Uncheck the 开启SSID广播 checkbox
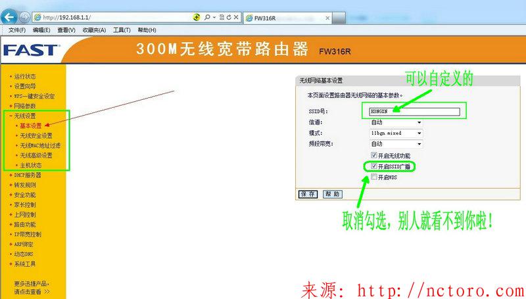 (373, 166)
